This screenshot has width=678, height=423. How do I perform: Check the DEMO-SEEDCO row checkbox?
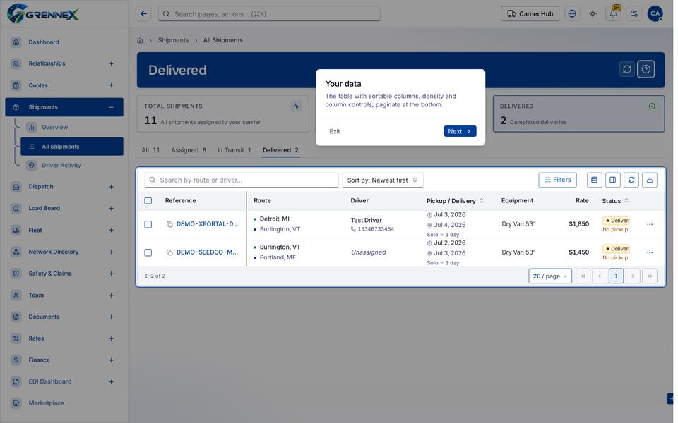tap(148, 252)
